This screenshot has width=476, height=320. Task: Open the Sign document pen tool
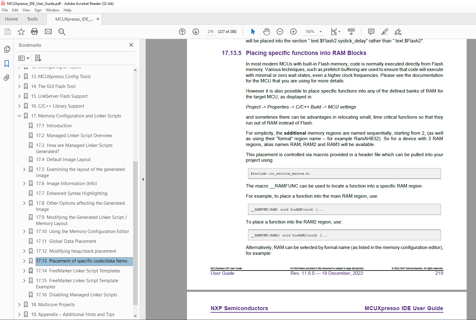398,32
